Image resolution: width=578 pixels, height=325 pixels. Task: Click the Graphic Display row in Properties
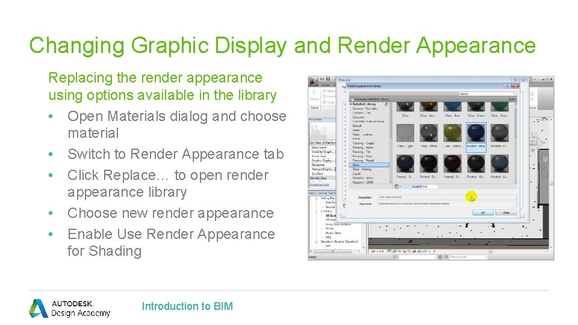click(x=322, y=161)
